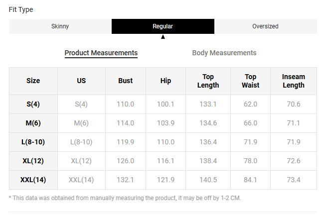Switch to Product Measurements tab
The width and height of the screenshot is (326, 215).
click(101, 53)
